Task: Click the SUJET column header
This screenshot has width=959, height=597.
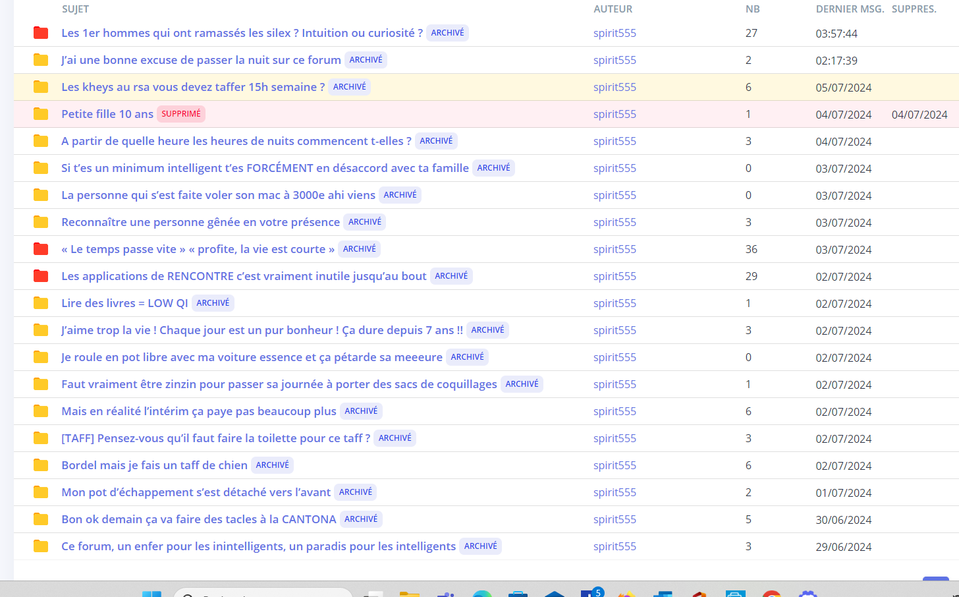Action: pyautogui.click(x=75, y=9)
